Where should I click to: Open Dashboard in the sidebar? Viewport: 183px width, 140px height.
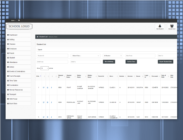19,35
